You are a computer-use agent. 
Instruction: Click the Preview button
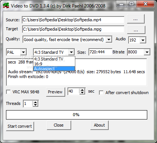pos(55,92)
